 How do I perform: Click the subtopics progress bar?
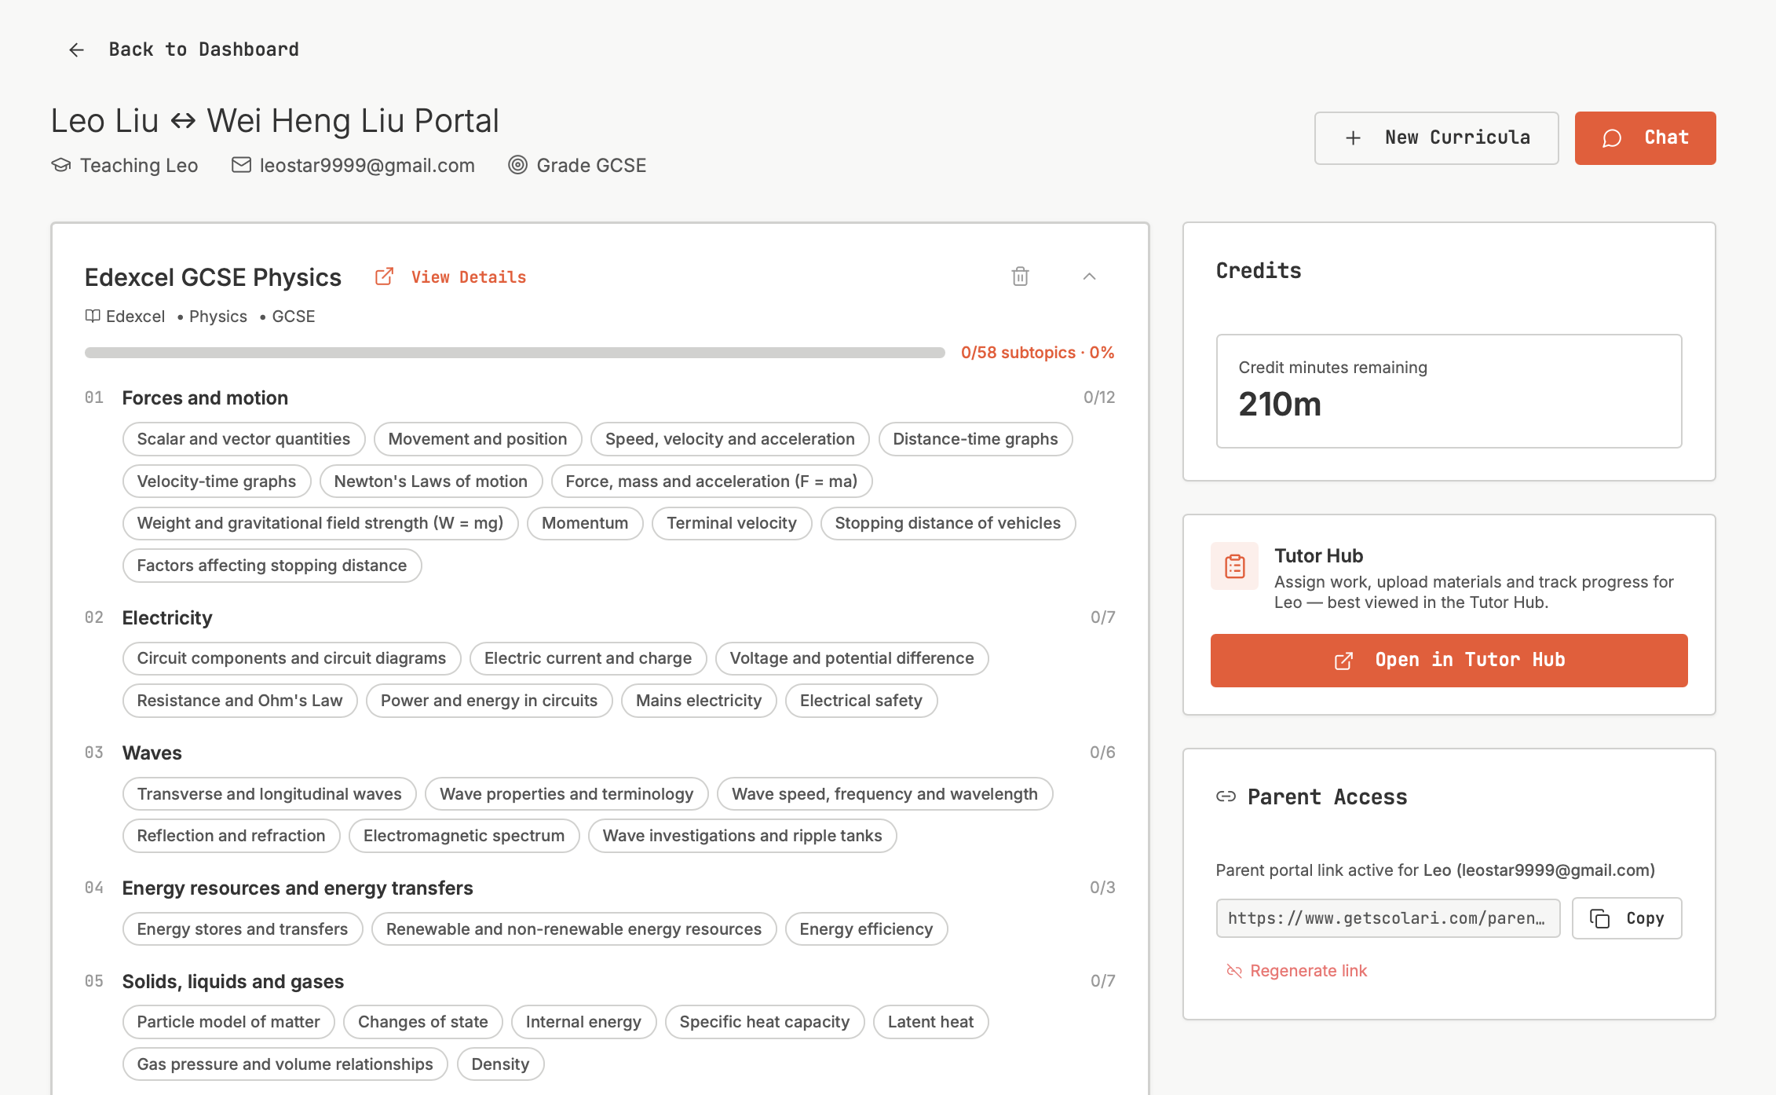514,353
